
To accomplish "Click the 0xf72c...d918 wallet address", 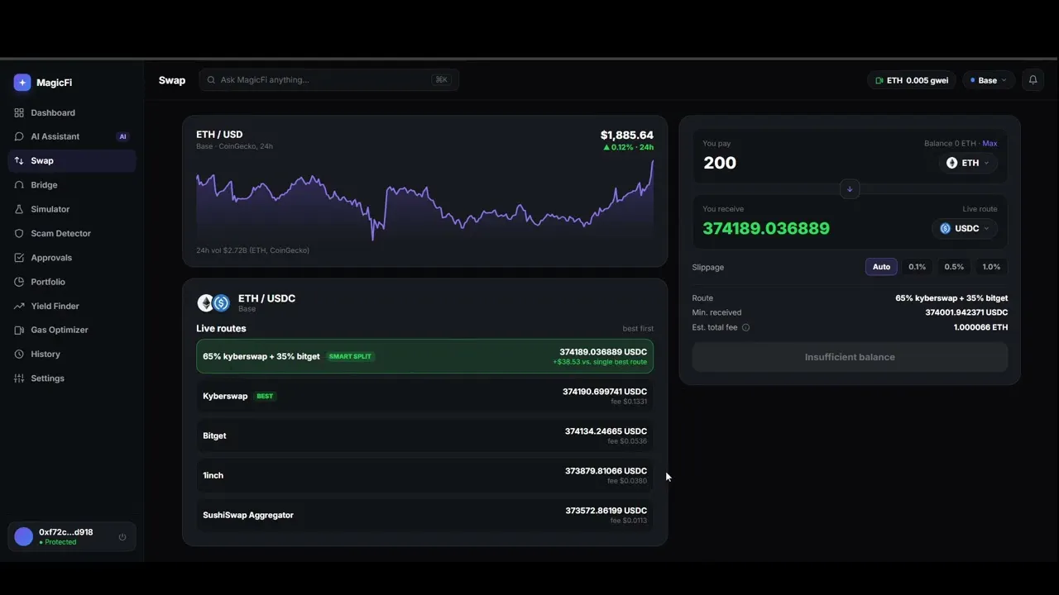I will coord(66,532).
